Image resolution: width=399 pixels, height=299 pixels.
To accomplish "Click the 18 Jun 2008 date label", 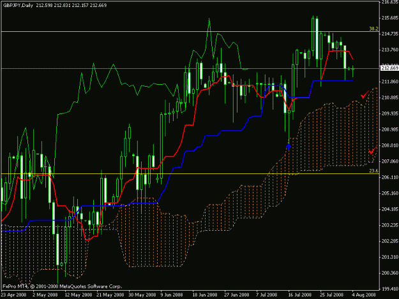I will [x=204, y=295].
